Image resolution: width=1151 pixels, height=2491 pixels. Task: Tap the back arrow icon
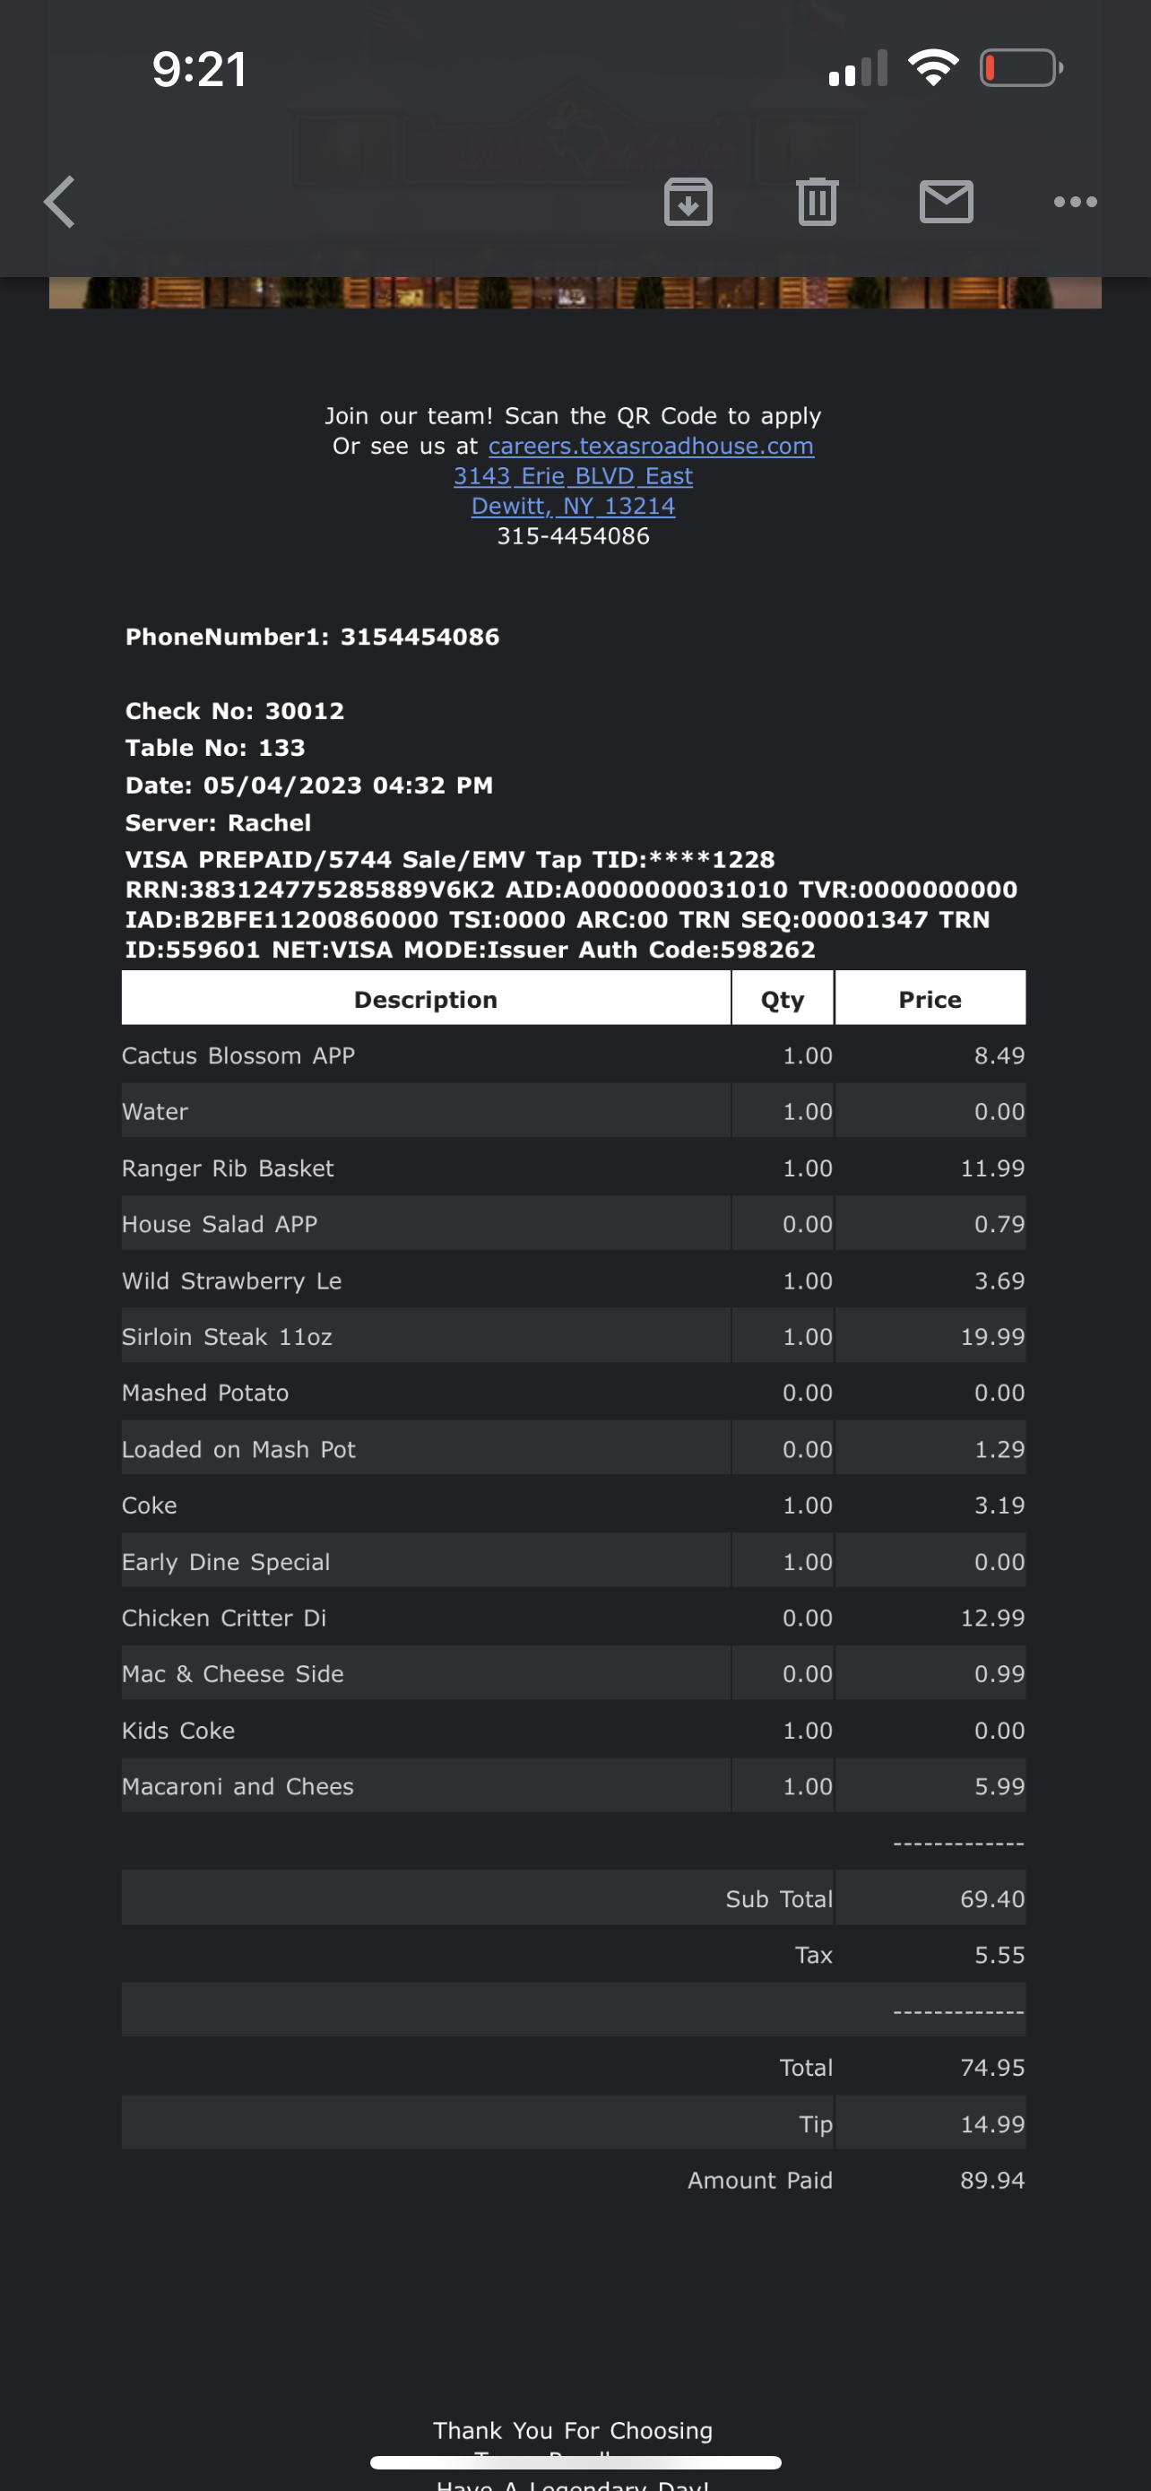(x=60, y=202)
